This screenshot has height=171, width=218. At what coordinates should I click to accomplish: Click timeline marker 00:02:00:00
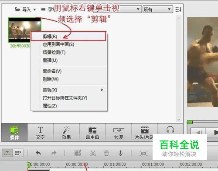[191, 164]
